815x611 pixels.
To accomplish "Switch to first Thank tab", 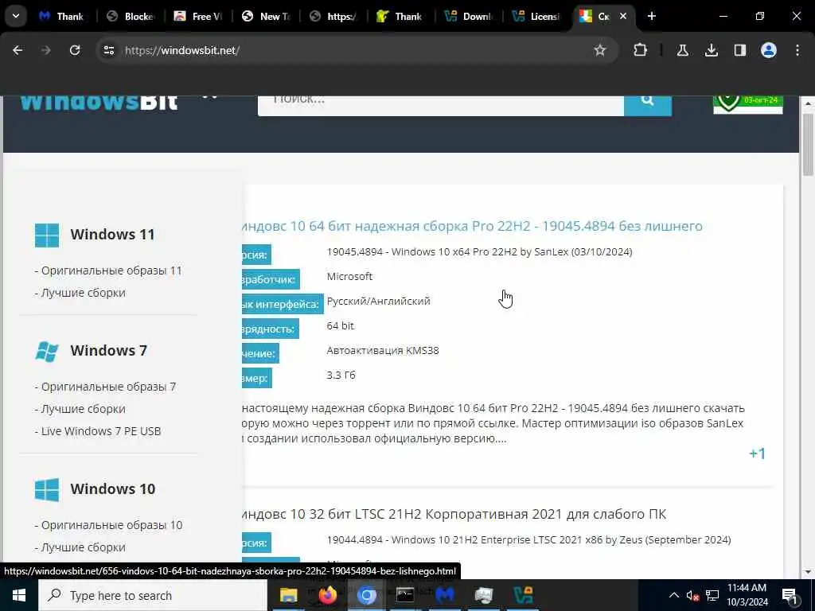I will pyautogui.click(x=62, y=16).
